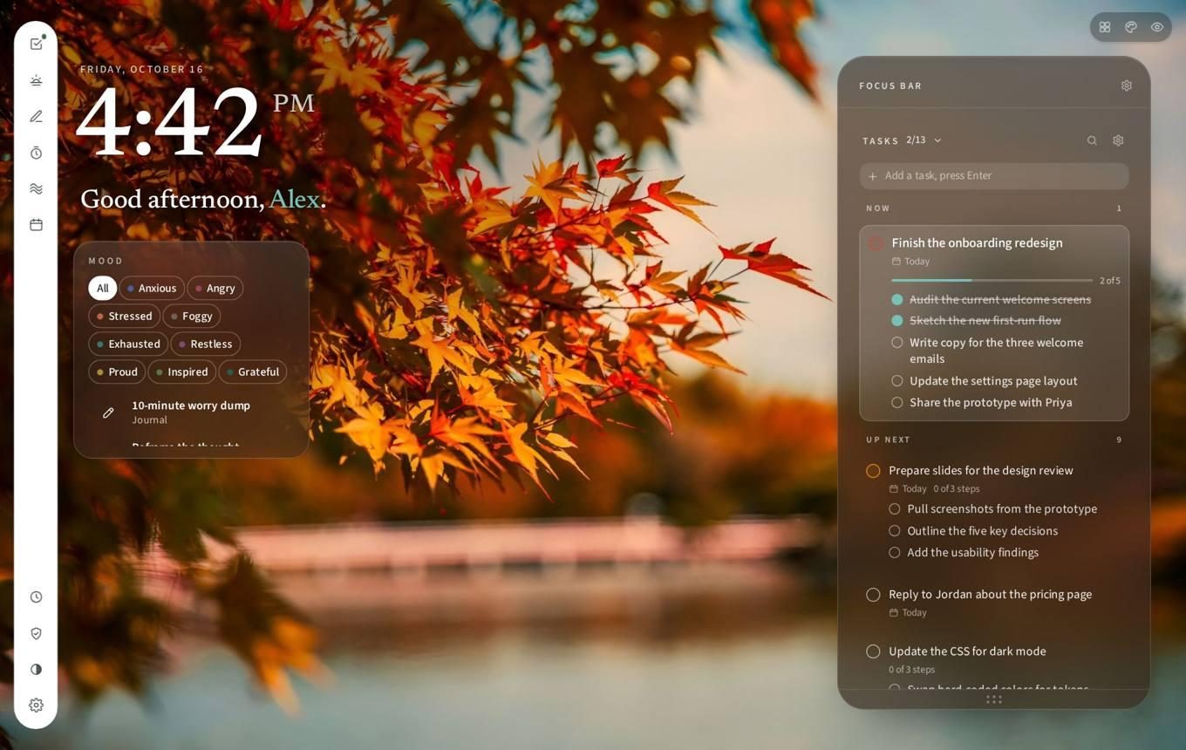Choose the Inspired mood chip
The width and height of the screenshot is (1186, 750).
click(181, 372)
